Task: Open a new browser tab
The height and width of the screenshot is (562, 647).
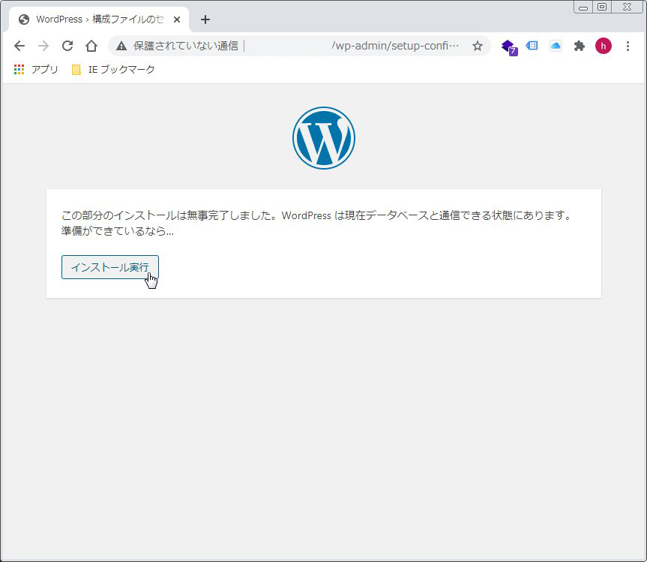Action: (205, 20)
